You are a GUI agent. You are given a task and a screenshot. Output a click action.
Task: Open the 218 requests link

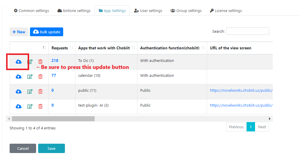pos(55,60)
